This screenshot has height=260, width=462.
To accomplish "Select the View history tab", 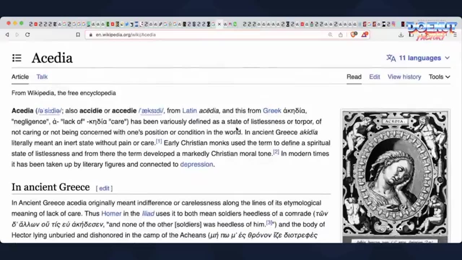I will click(x=404, y=77).
